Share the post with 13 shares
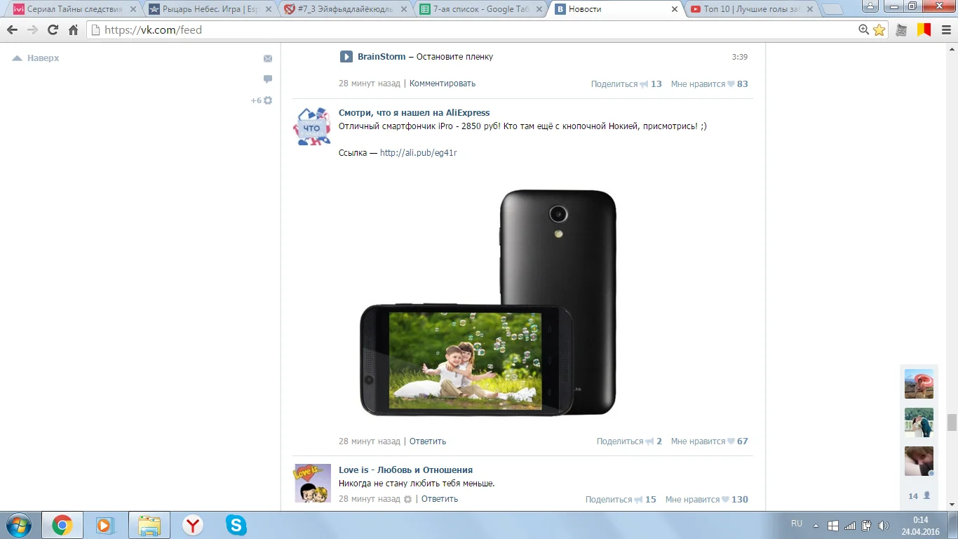The image size is (958, 539). (626, 84)
